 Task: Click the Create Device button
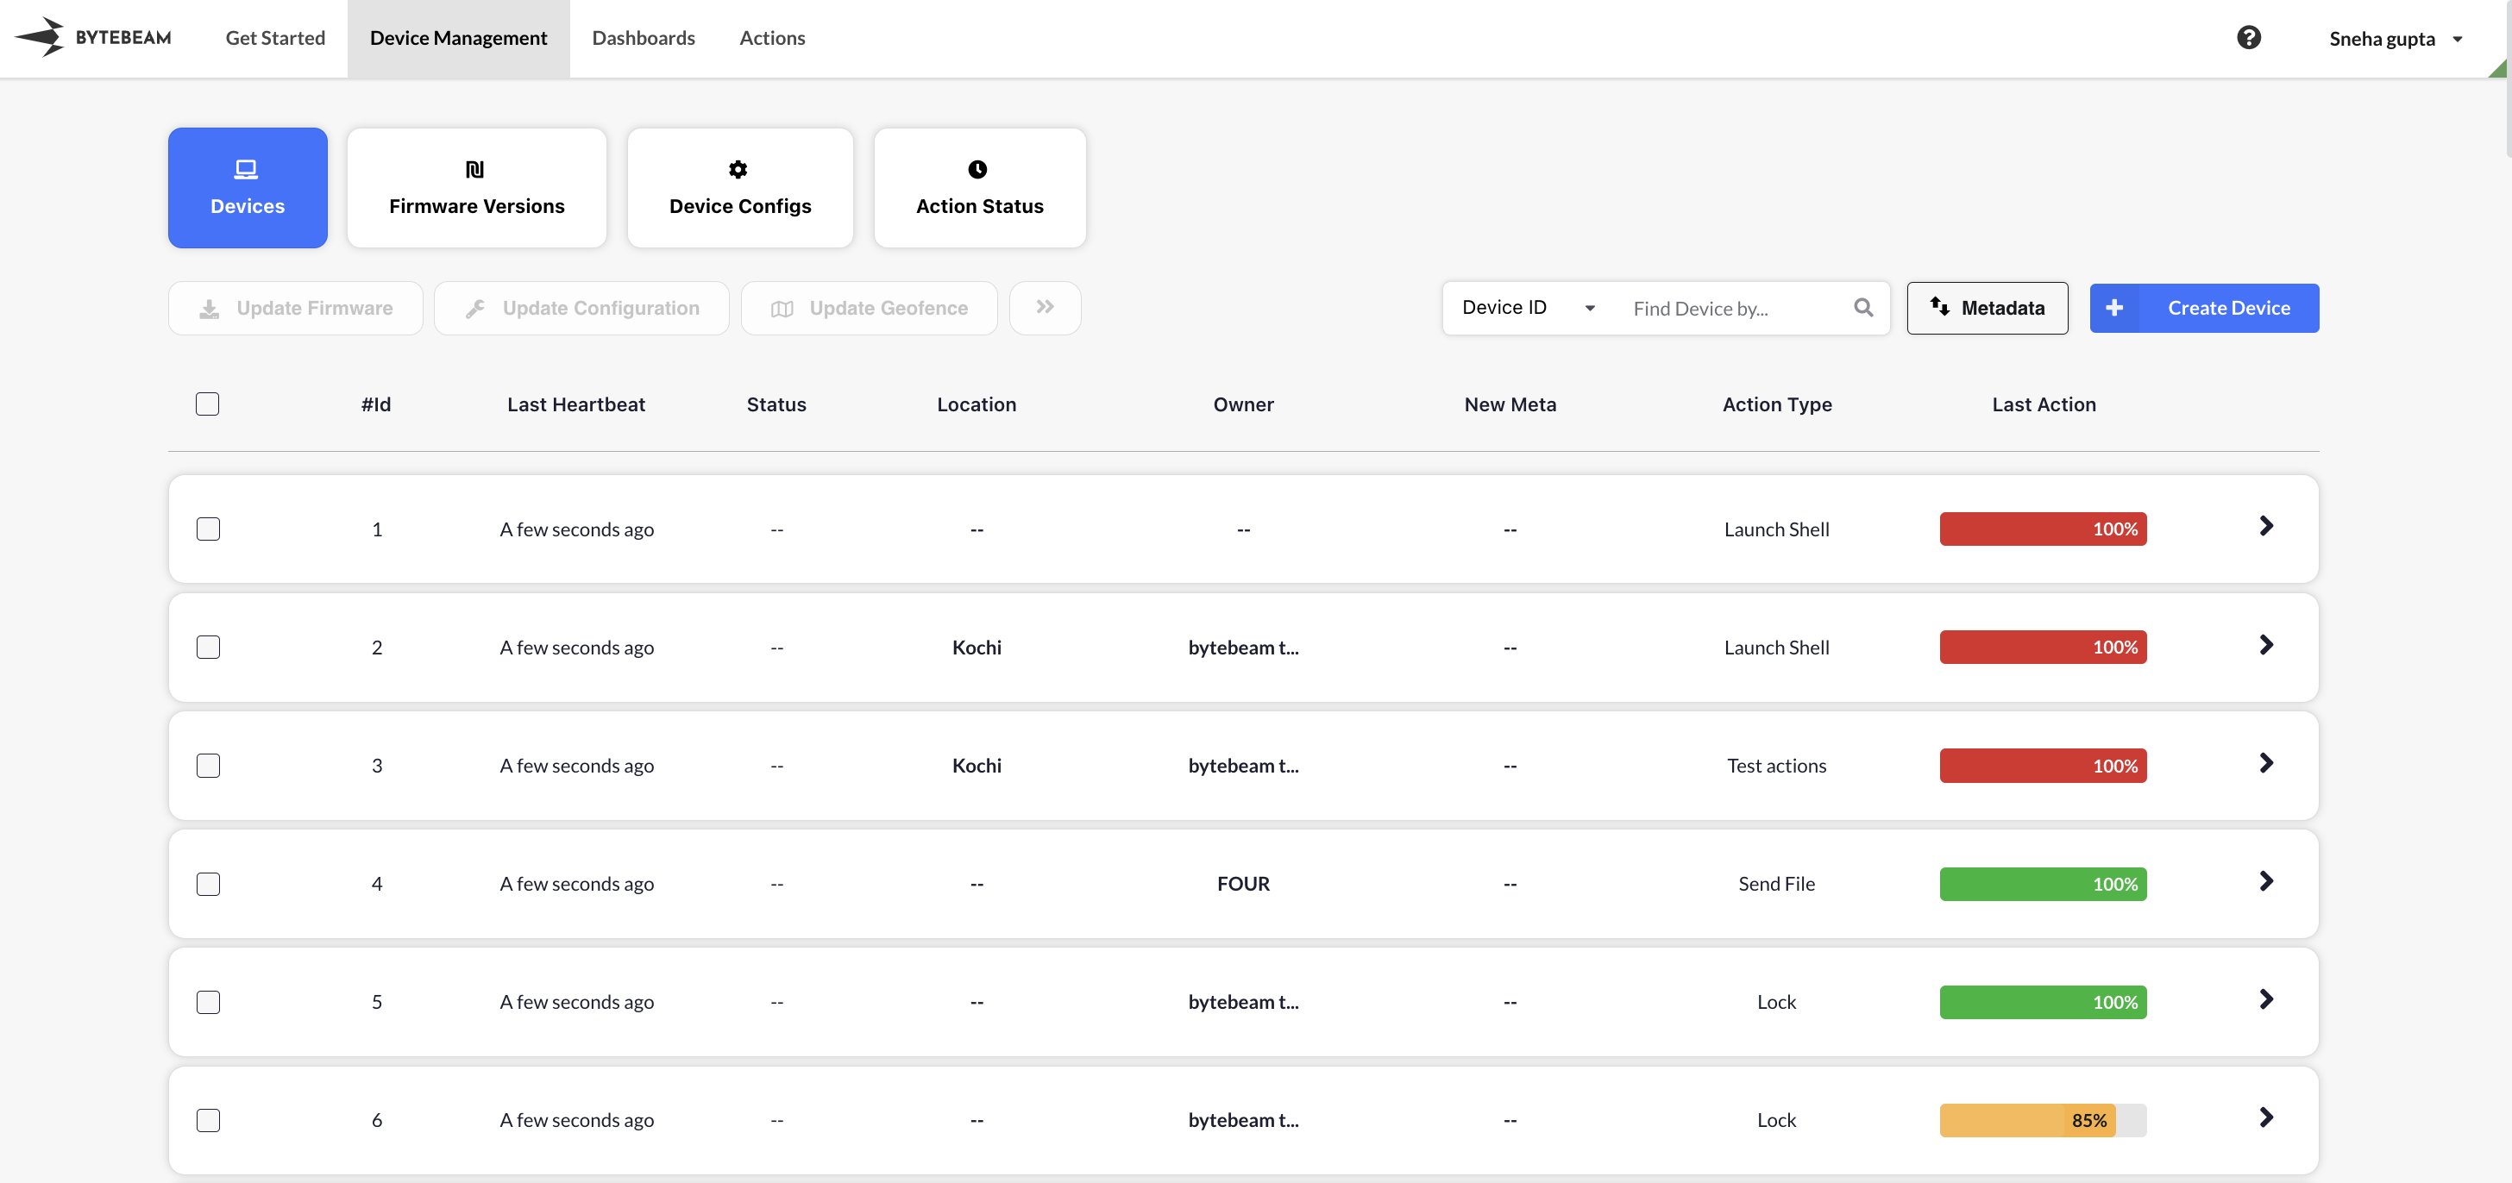coord(2204,308)
